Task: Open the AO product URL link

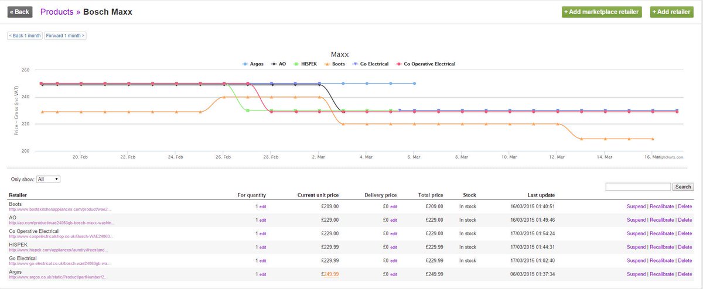Action: tap(61, 222)
